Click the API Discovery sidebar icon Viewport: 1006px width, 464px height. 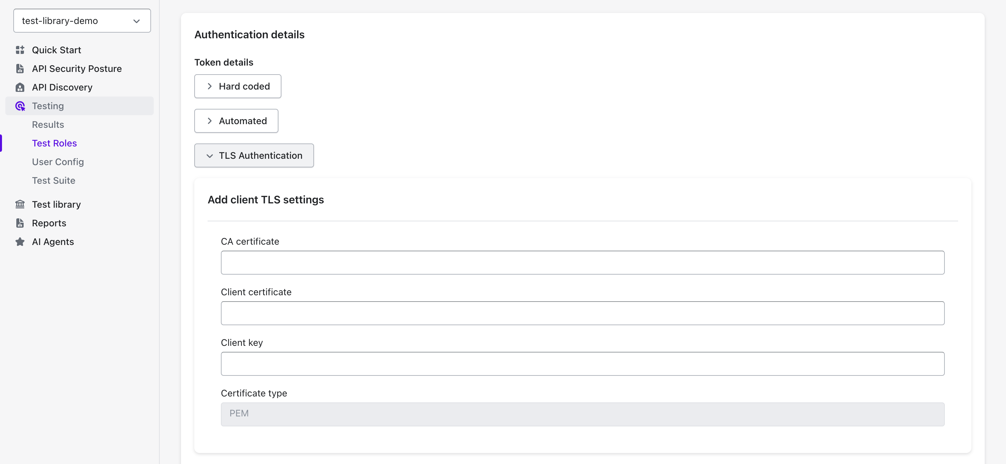[20, 87]
